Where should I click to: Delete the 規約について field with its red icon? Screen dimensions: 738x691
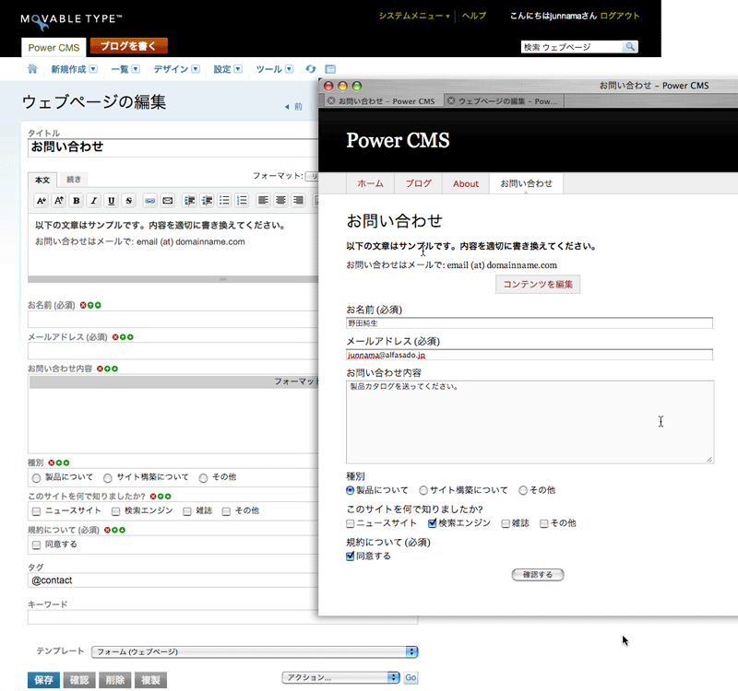(x=107, y=530)
